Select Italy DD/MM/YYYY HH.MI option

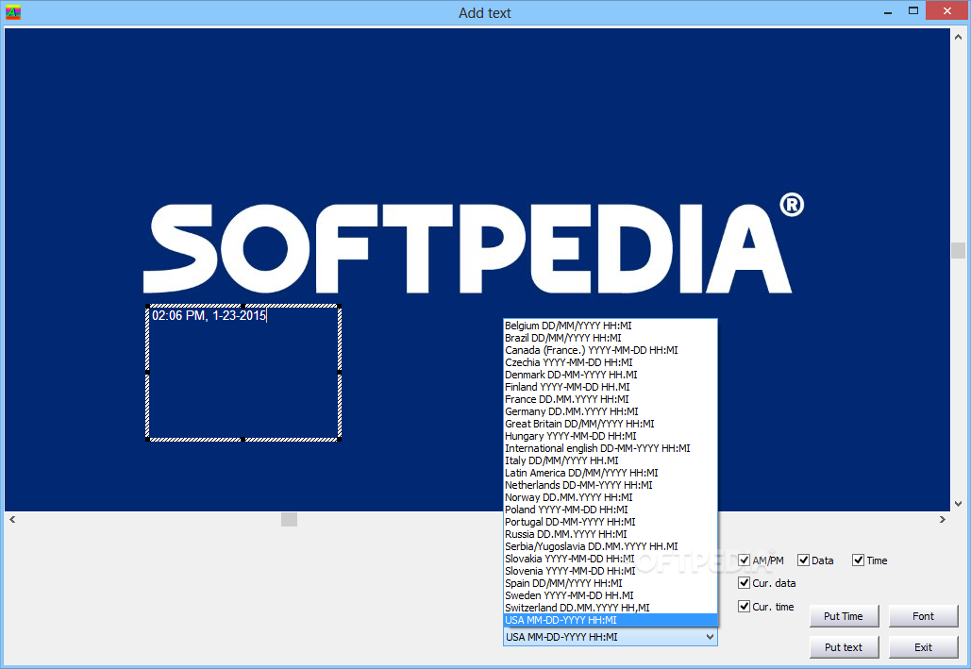610,460
